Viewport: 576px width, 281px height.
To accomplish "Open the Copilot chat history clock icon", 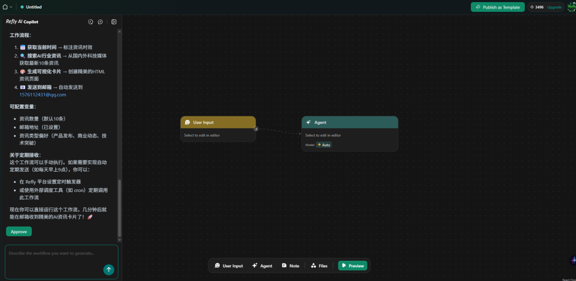I will click(90, 22).
